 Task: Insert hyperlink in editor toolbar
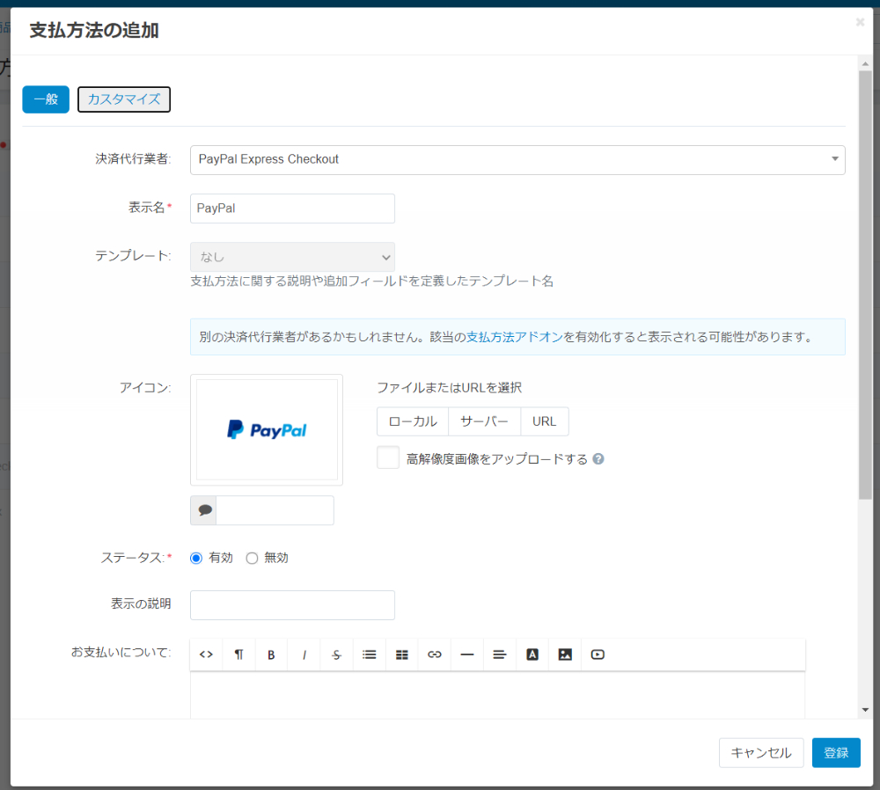click(x=435, y=655)
